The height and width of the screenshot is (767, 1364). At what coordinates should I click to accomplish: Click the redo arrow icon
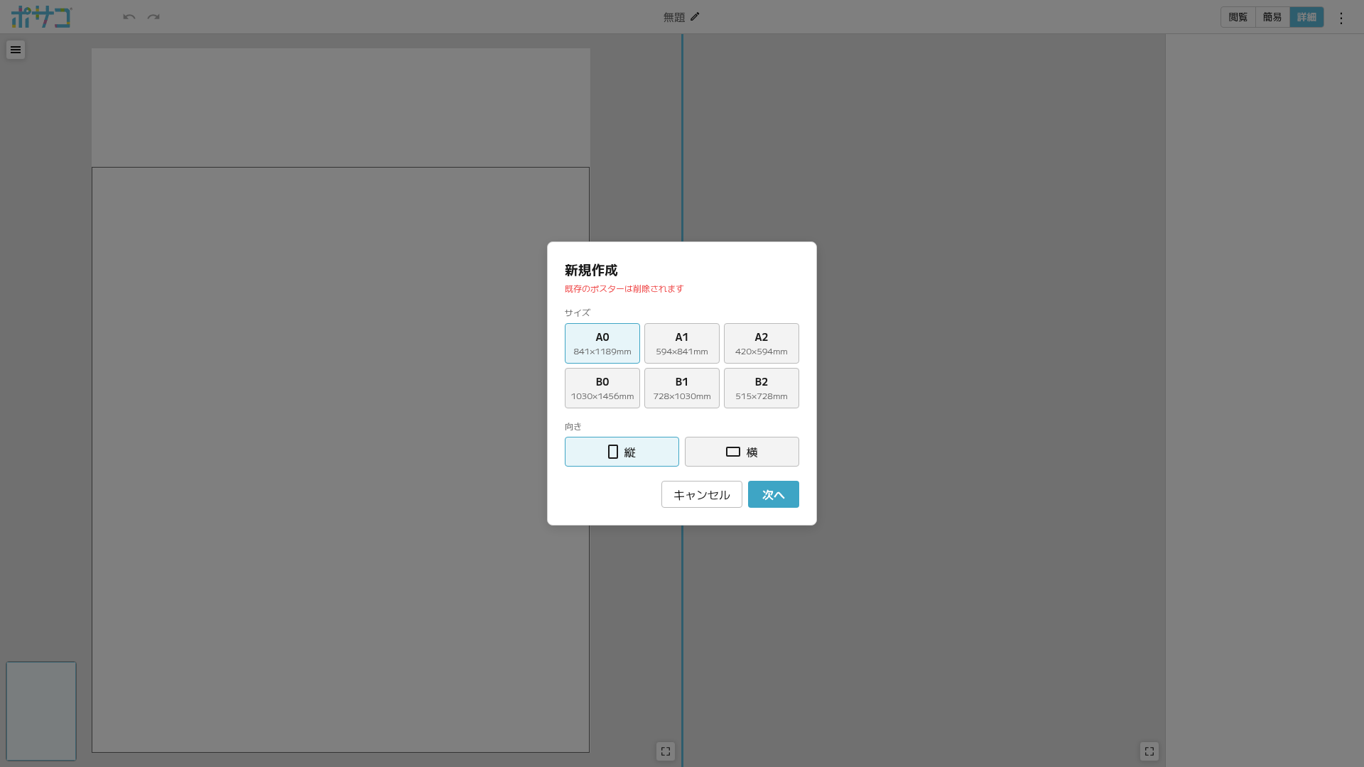coord(153,17)
